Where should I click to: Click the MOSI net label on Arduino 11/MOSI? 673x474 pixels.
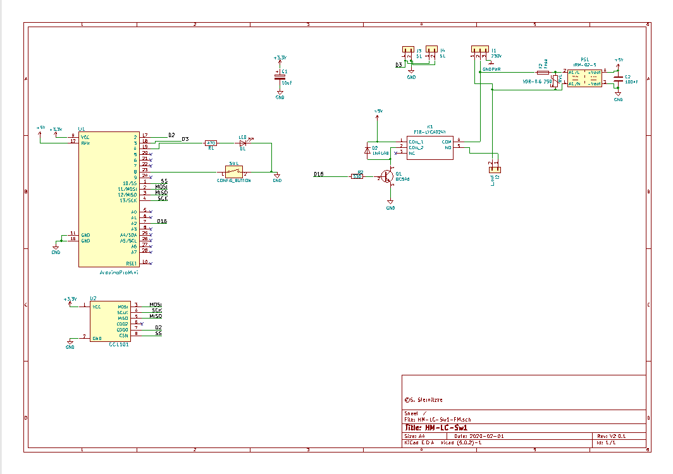(161, 187)
